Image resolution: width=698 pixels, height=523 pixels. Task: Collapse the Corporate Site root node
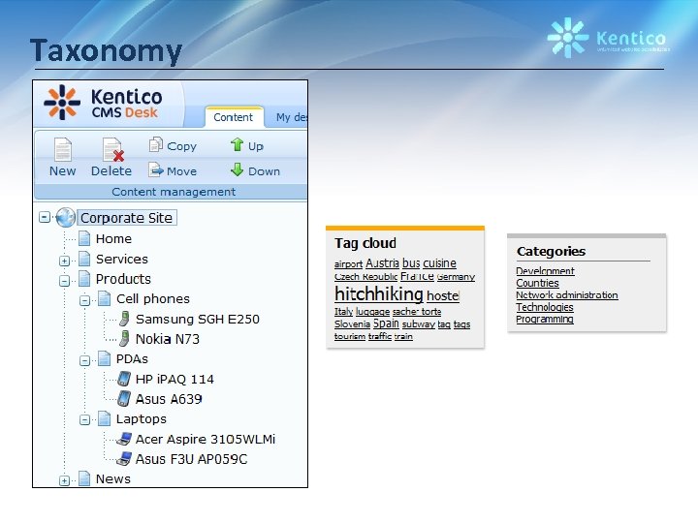[x=45, y=218]
